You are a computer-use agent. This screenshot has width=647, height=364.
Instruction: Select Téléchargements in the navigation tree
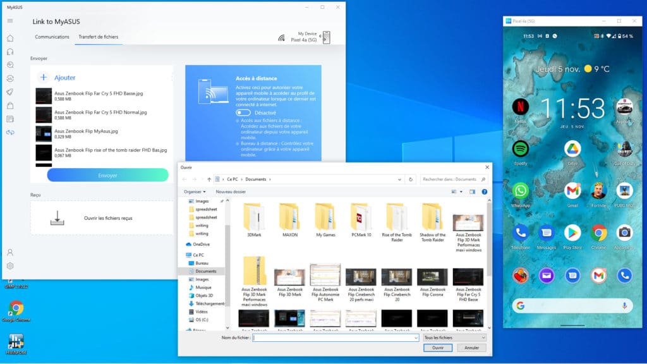point(207,304)
